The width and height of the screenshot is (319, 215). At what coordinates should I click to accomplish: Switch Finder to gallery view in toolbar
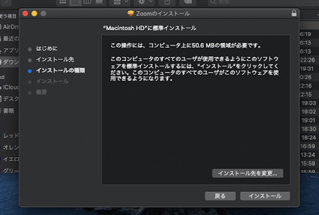point(99,2)
